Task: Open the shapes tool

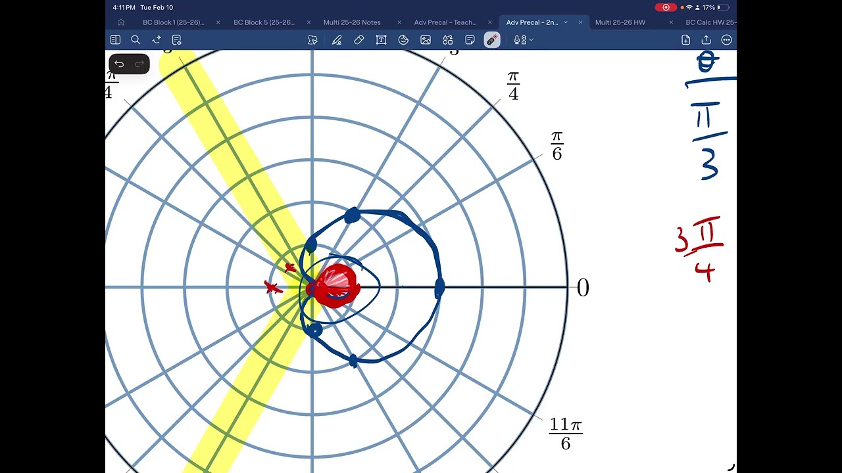Action: pos(448,40)
